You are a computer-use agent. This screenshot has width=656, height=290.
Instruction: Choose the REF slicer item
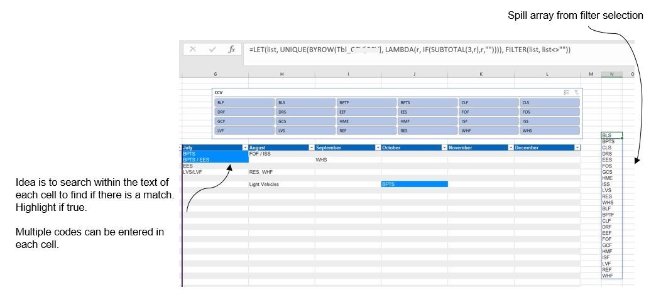pyautogui.click(x=366, y=131)
